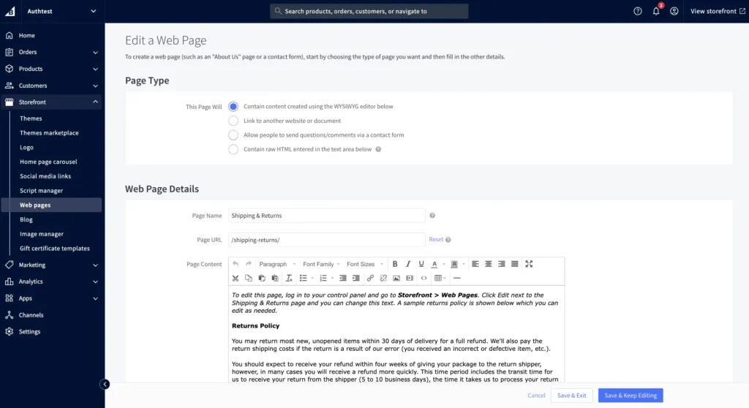Open the user account profile icon

(674, 11)
